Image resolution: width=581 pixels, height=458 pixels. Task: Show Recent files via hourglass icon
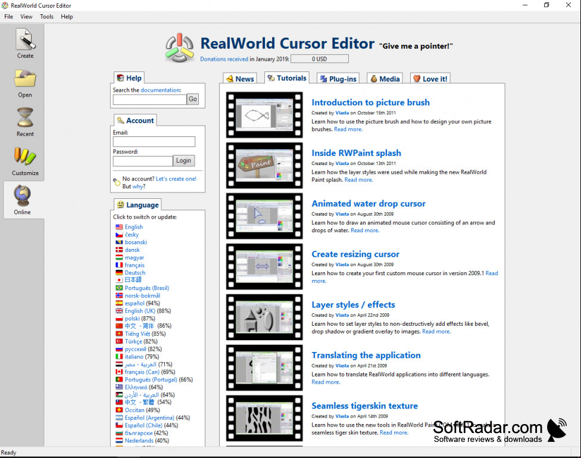(25, 117)
